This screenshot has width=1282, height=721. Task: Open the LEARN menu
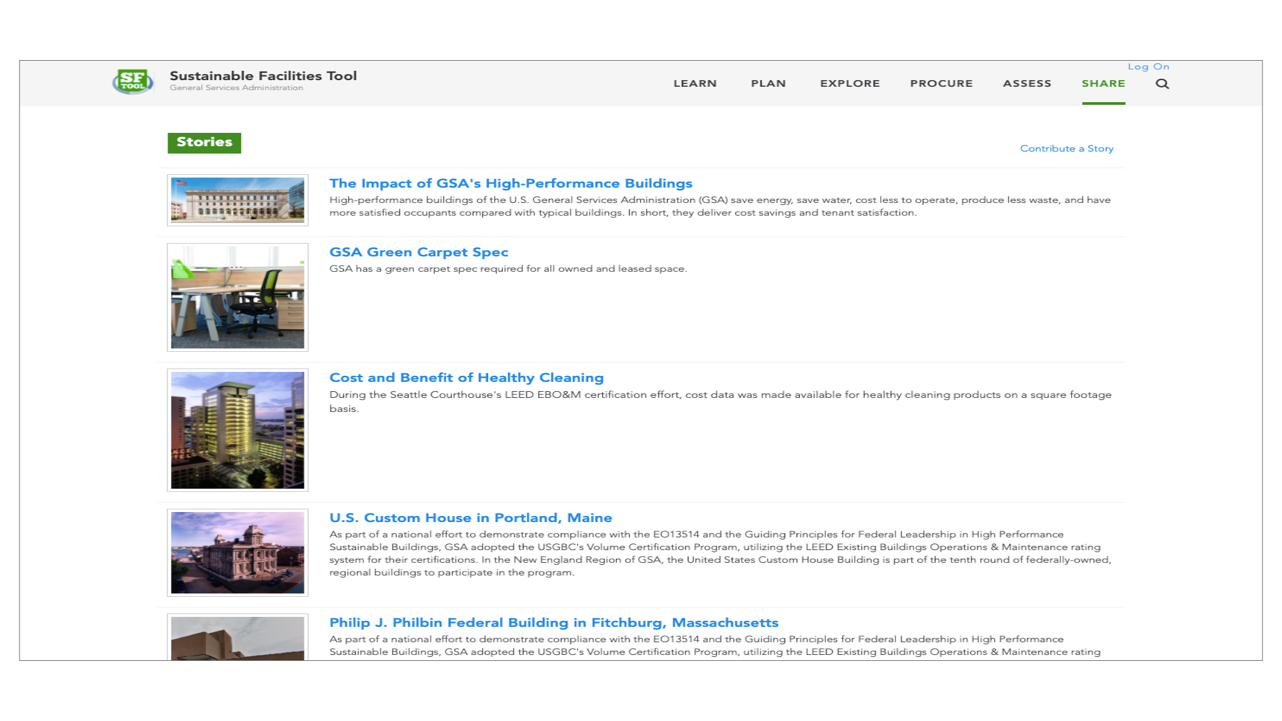tap(694, 83)
